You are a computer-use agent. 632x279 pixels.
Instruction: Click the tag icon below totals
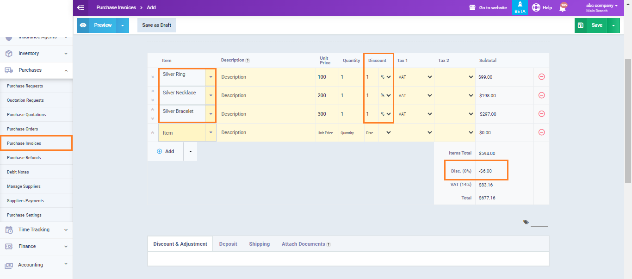[526, 222]
